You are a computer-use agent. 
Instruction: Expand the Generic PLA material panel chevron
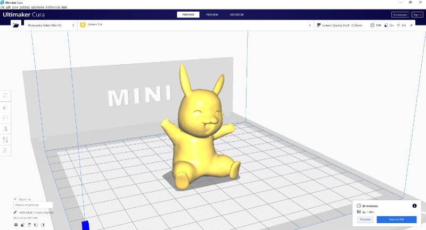point(310,25)
